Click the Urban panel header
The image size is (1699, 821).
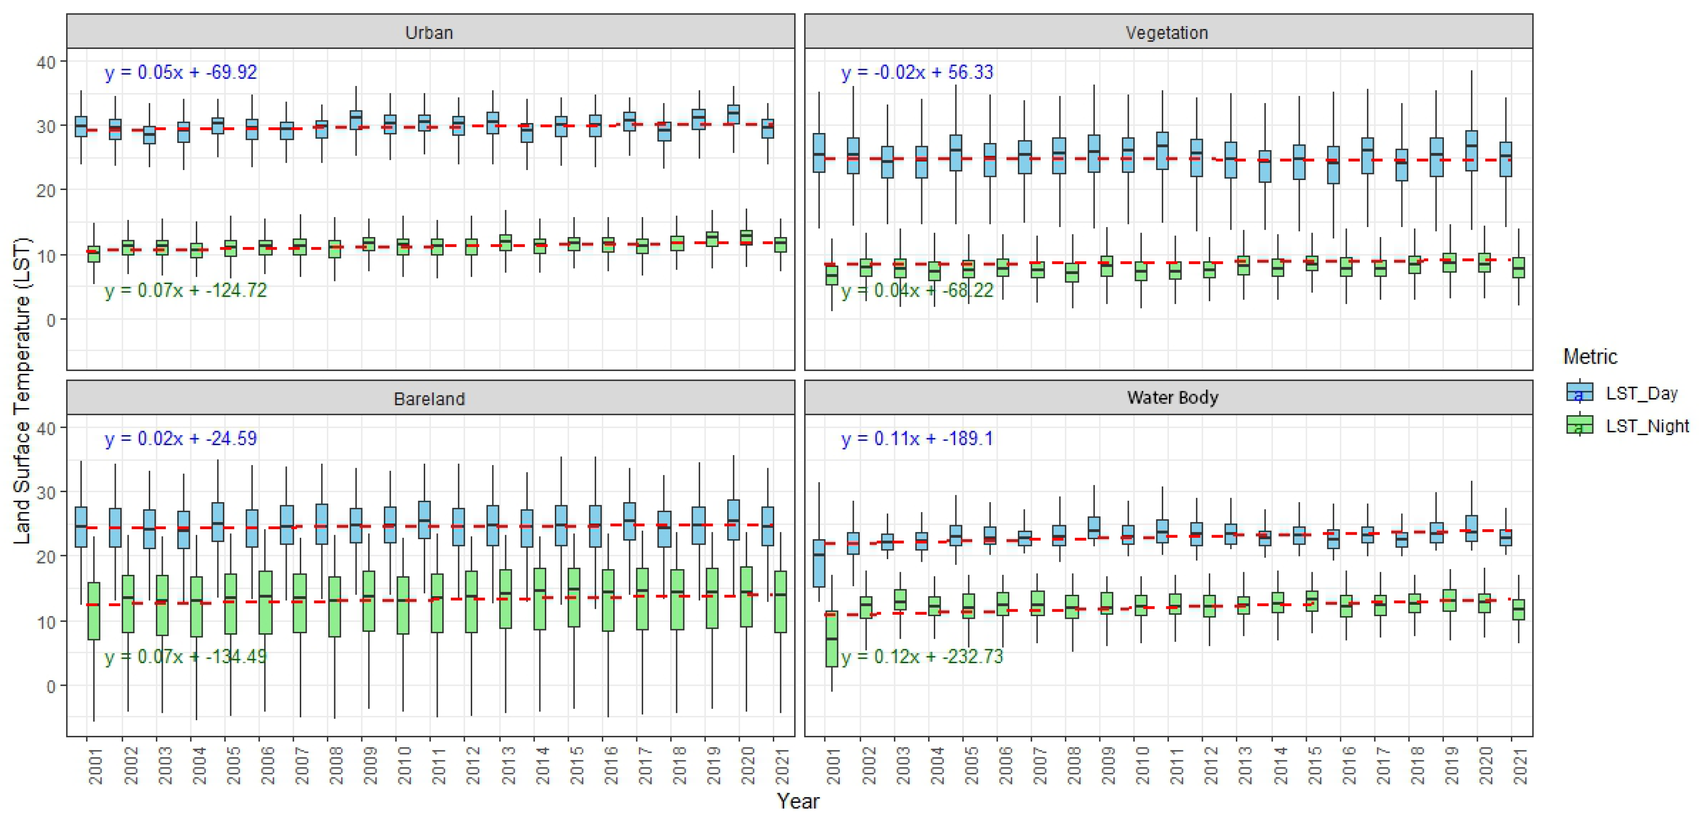pos(429,32)
